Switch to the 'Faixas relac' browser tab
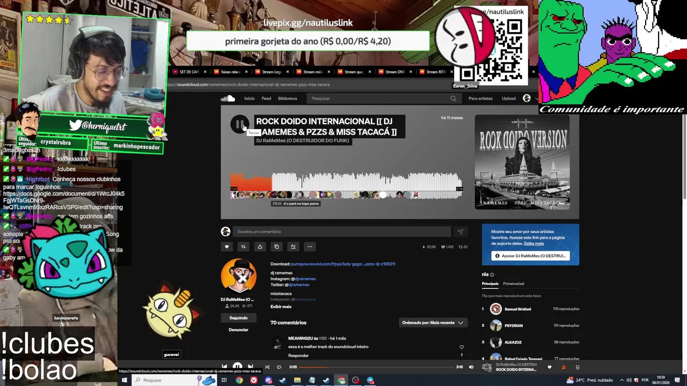 click(x=231, y=72)
